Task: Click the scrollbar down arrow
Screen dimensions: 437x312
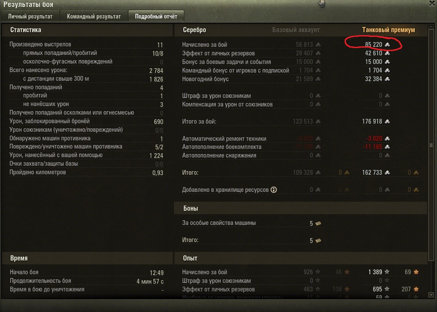Action: [431, 295]
